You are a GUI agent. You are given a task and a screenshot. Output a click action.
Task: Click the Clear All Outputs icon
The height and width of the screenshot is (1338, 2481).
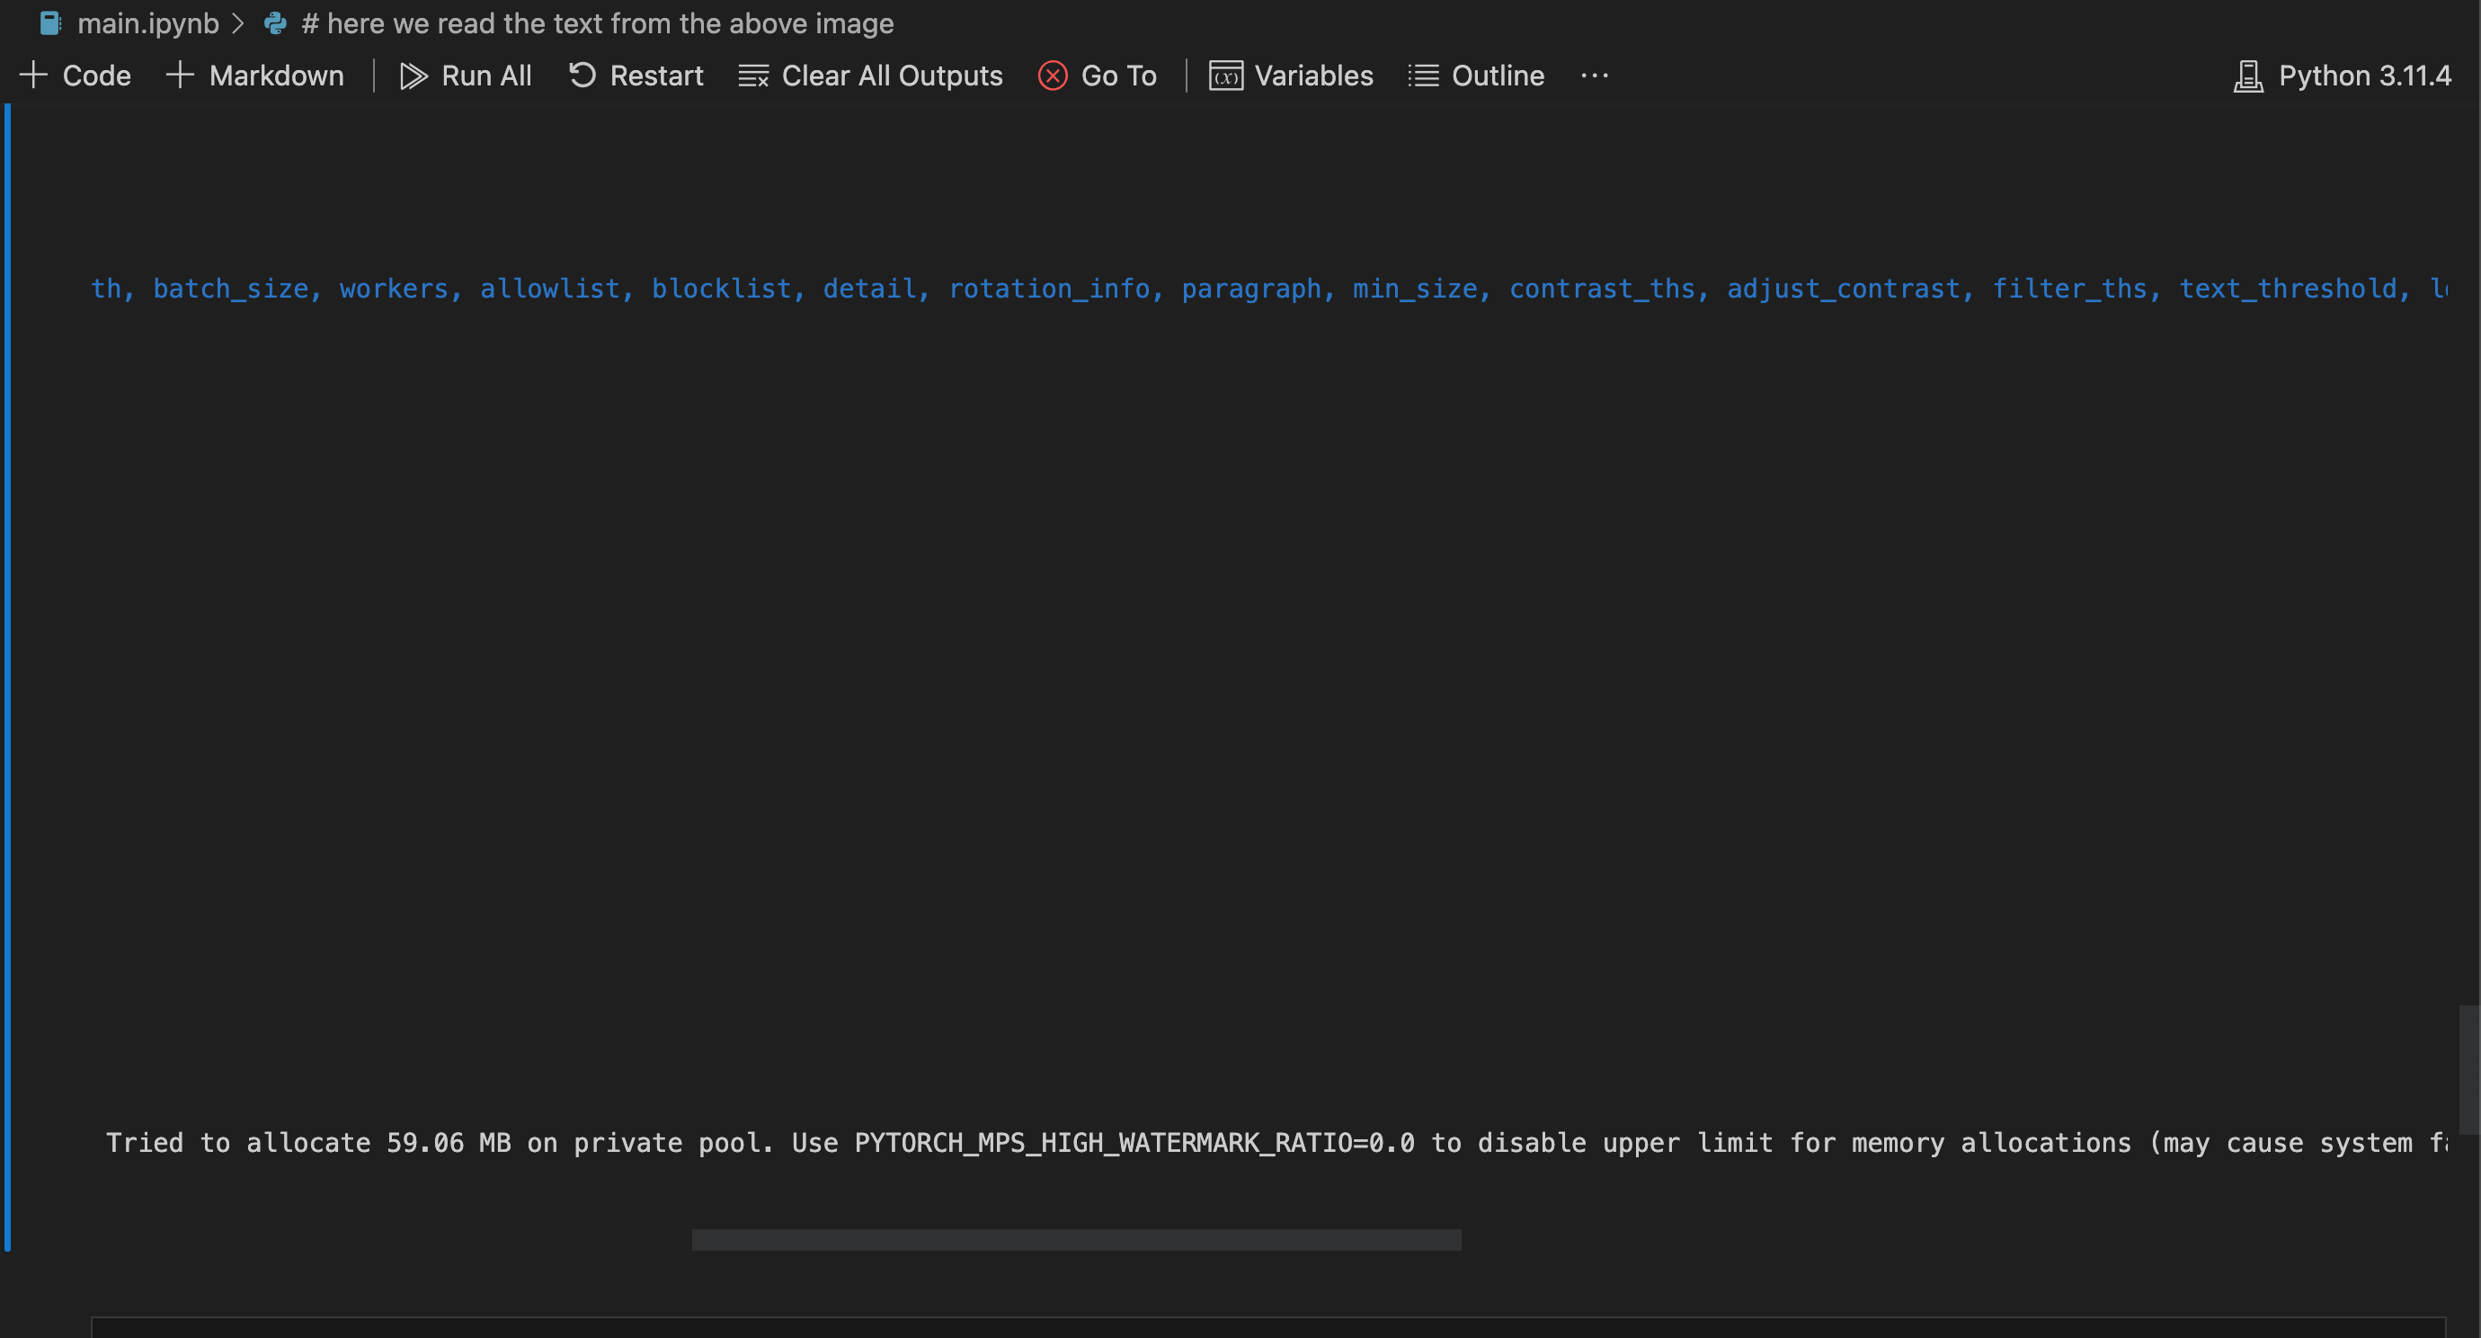752,76
